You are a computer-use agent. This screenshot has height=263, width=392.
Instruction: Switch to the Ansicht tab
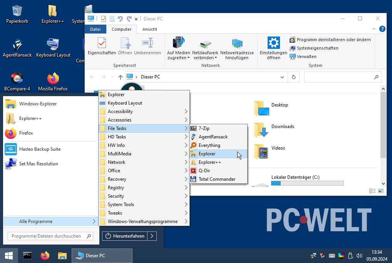(x=150, y=29)
